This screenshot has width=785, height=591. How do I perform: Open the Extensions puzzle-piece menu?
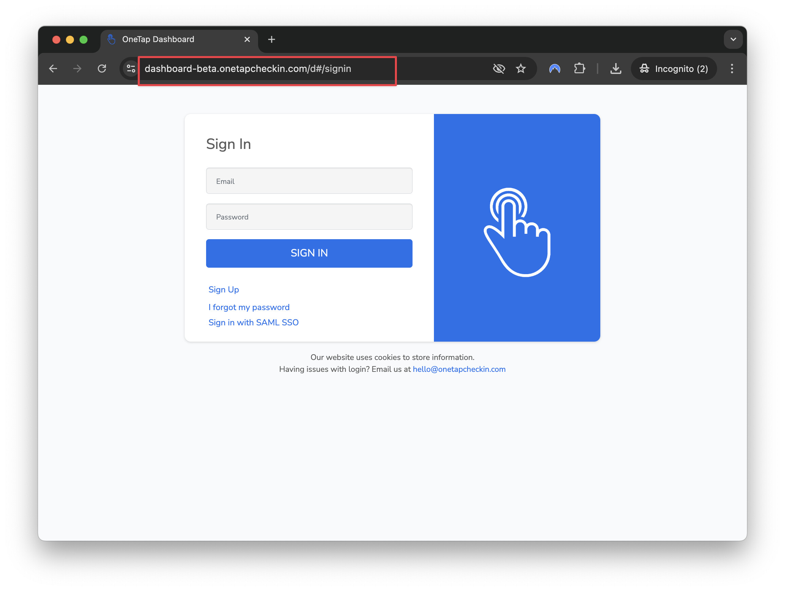point(579,68)
